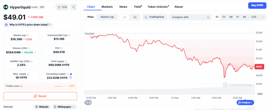The height and width of the screenshot is (110, 269).
Task: Click the Buy HYPE button
Action: 257,6
